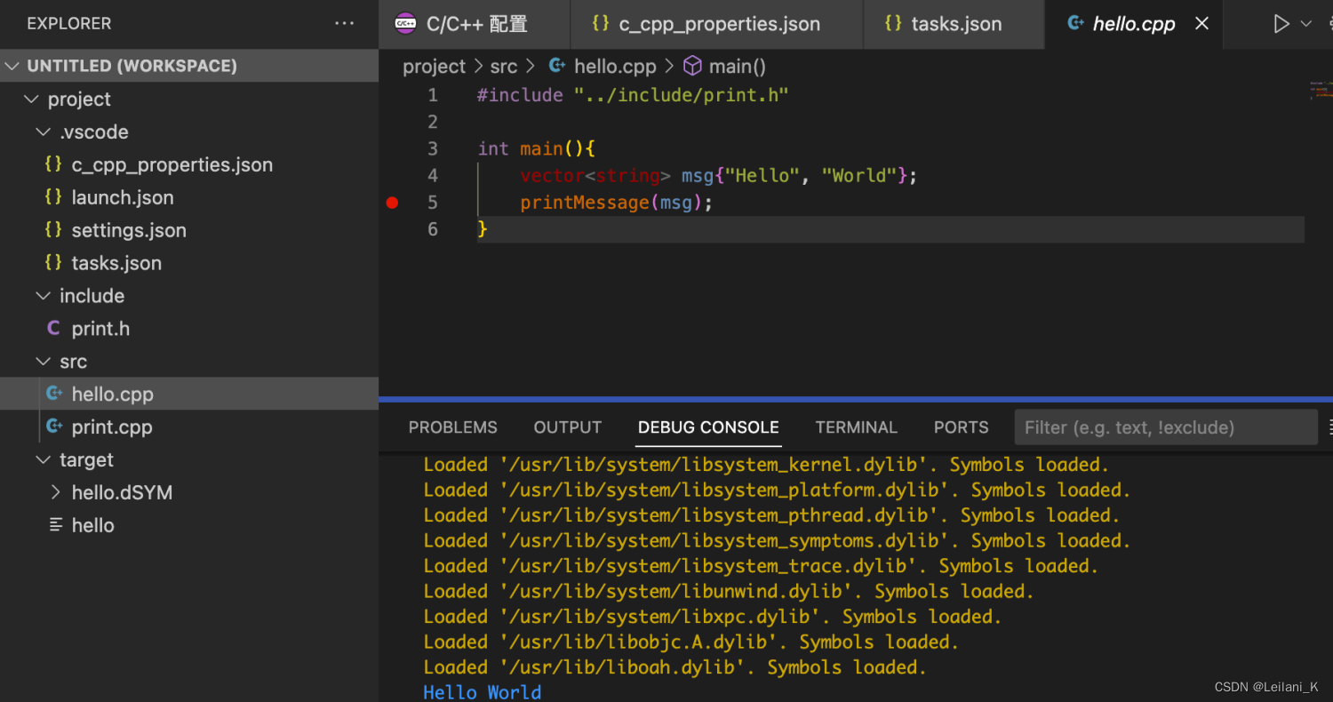Collapse the .vscode folder
This screenshot has height=702, width=1333.
(x=189, y=132)
